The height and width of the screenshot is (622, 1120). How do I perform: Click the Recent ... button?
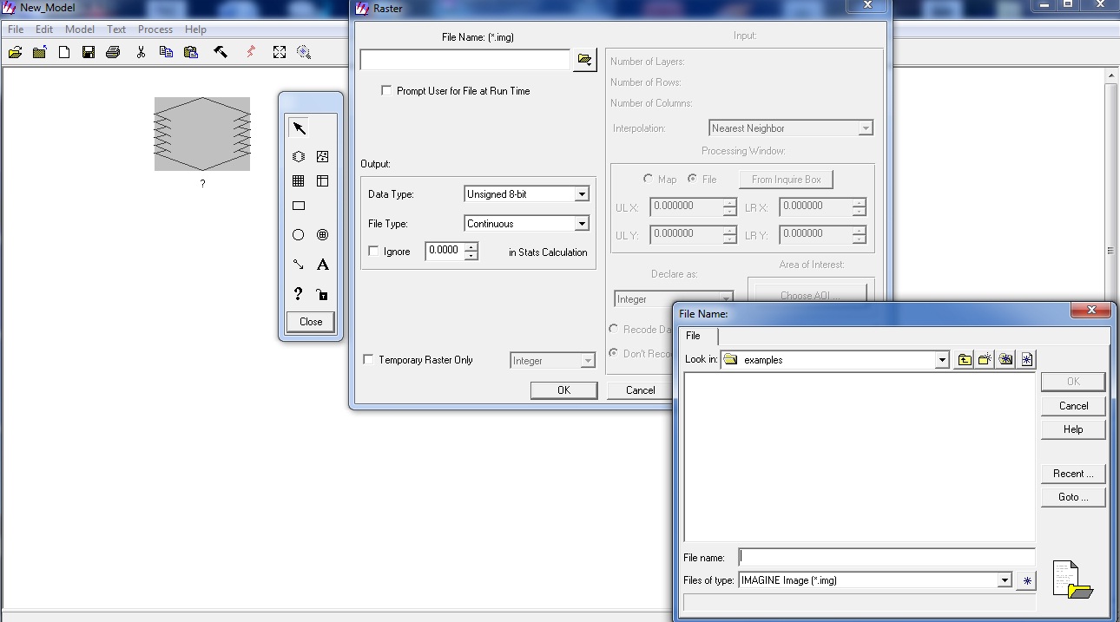(1073, 474)
